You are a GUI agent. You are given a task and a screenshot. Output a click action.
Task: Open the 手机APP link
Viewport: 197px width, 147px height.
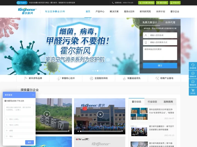175,3
